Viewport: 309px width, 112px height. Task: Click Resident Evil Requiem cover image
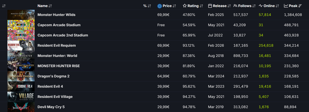point(21,46)
